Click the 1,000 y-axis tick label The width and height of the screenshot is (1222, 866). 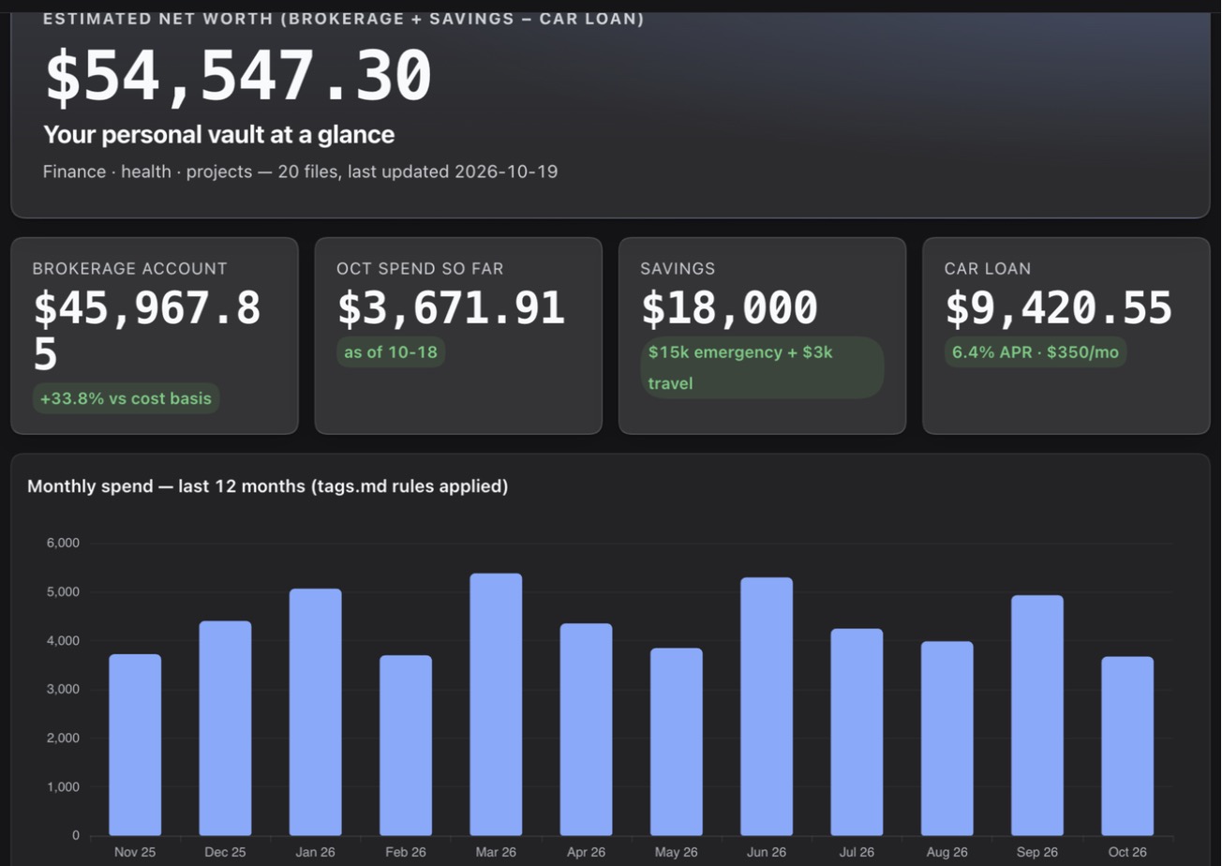(x=63, y=787)
